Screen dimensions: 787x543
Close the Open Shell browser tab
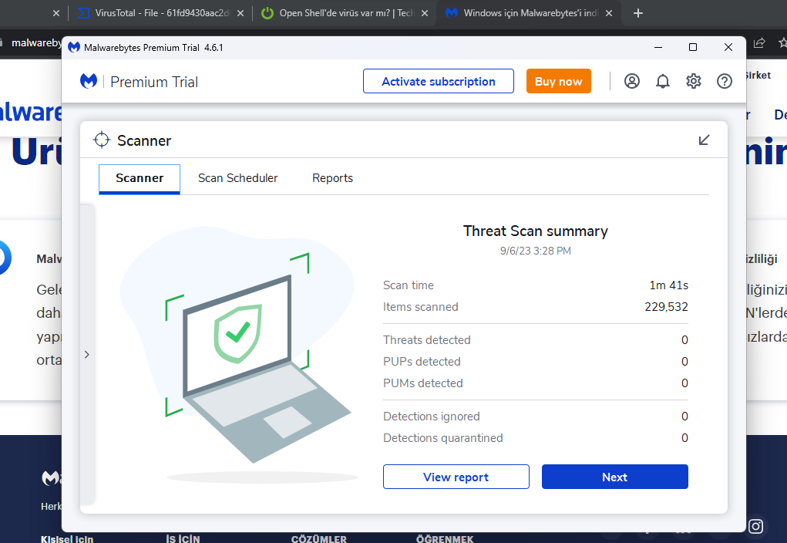[425, 14]
